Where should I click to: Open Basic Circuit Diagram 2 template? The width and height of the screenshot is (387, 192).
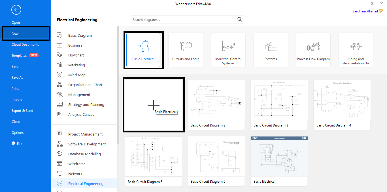click(x=216, y=105)
